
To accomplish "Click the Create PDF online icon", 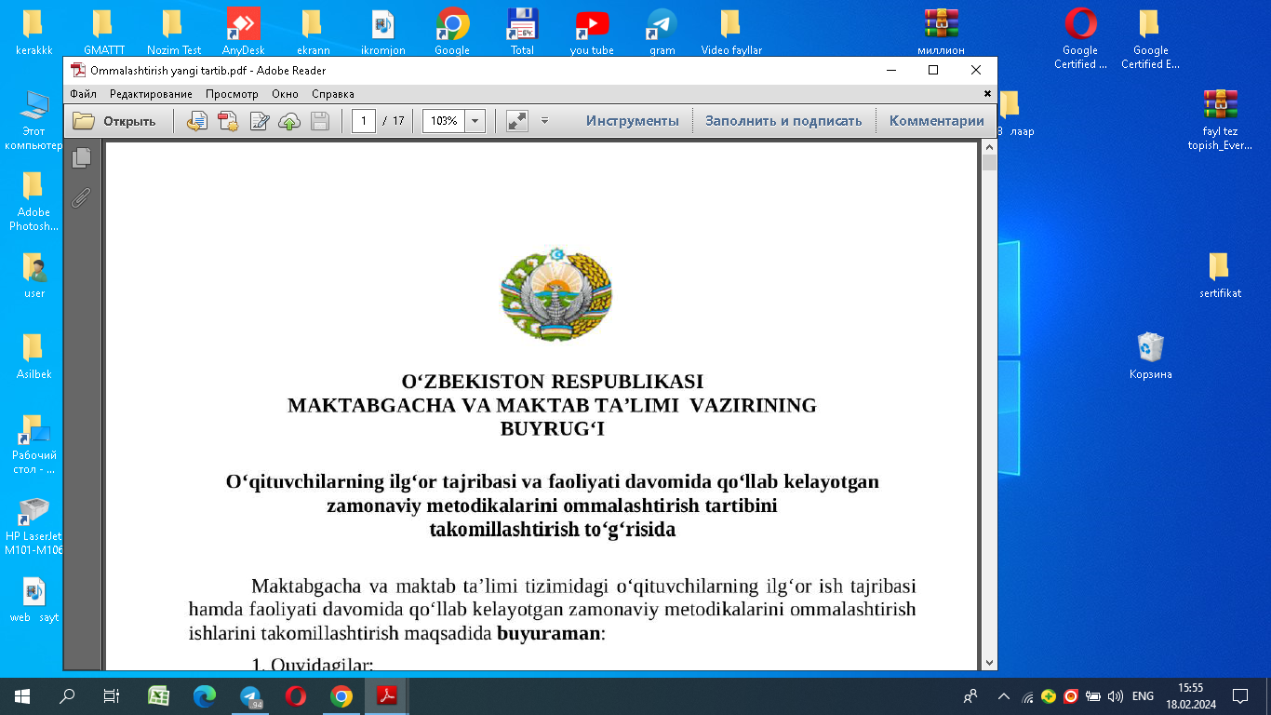I will (x=228, y=121).
